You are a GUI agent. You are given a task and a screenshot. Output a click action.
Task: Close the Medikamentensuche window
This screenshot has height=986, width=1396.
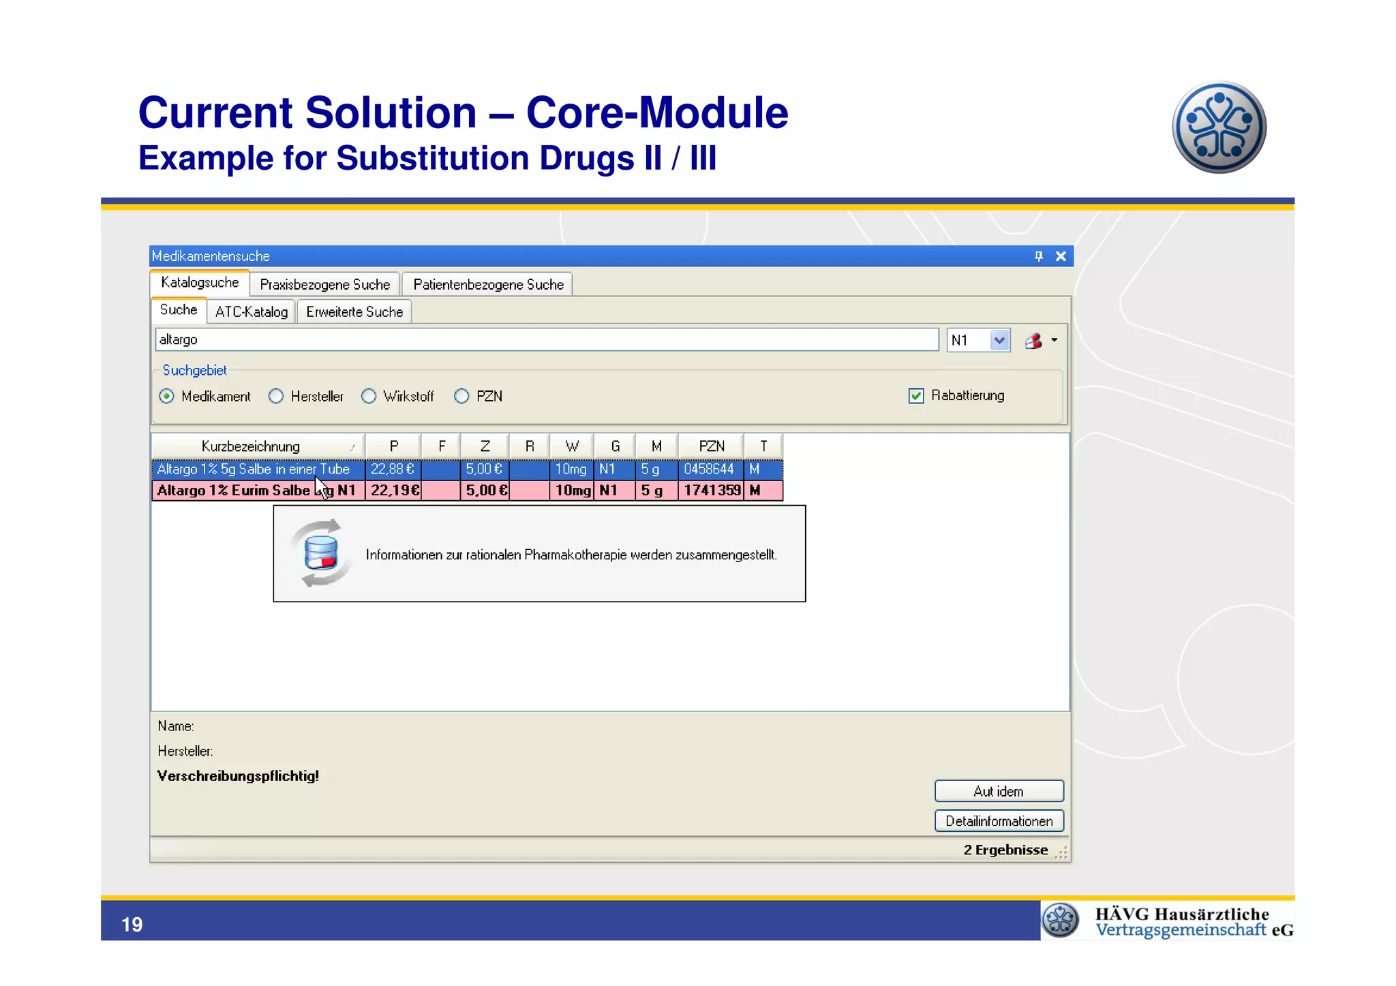point(1061,256)
